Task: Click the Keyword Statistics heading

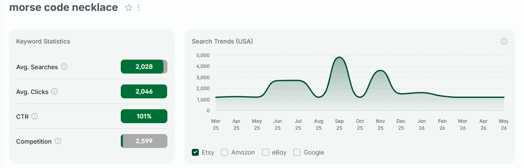Action: [43, 41]
